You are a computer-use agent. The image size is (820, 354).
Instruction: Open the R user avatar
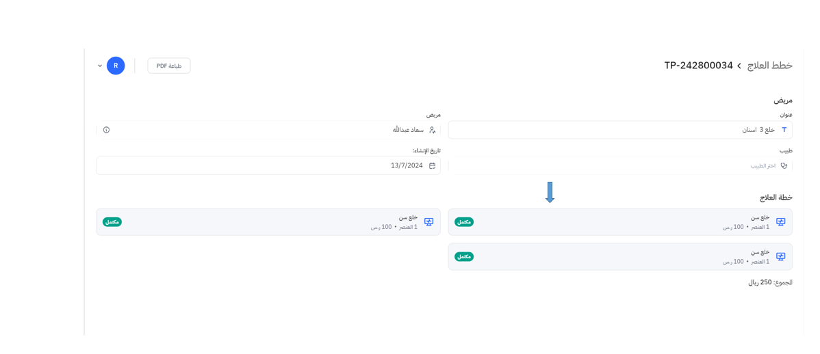tap(116, 66)
